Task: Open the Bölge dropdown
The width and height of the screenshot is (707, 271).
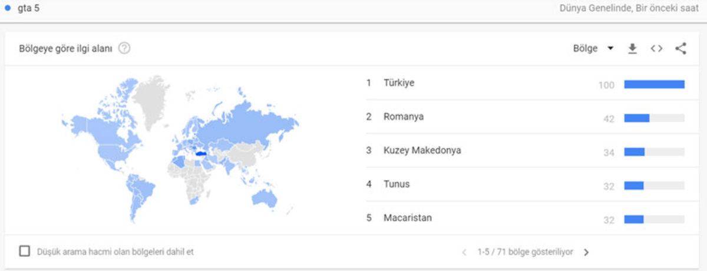Action: pos(593,49)
